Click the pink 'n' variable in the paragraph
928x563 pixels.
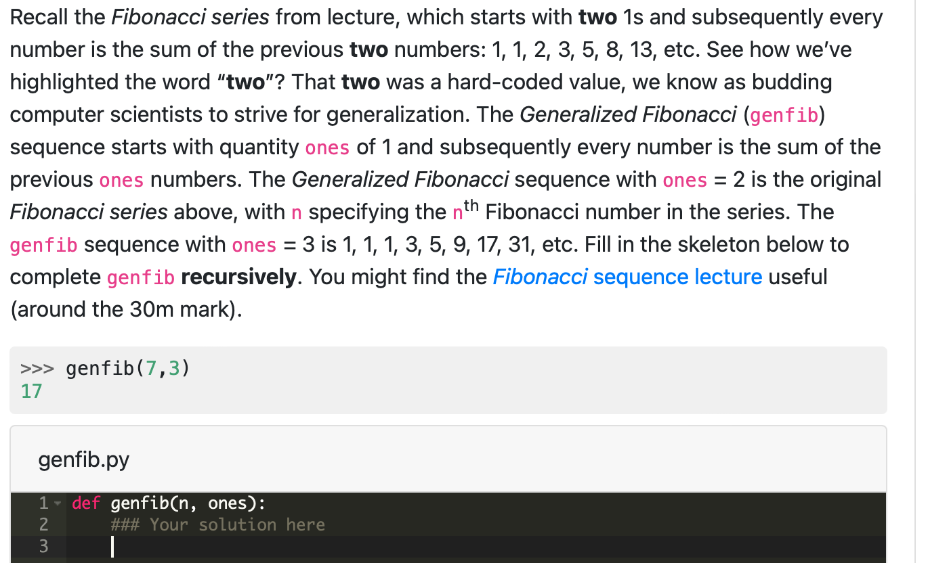295,212
